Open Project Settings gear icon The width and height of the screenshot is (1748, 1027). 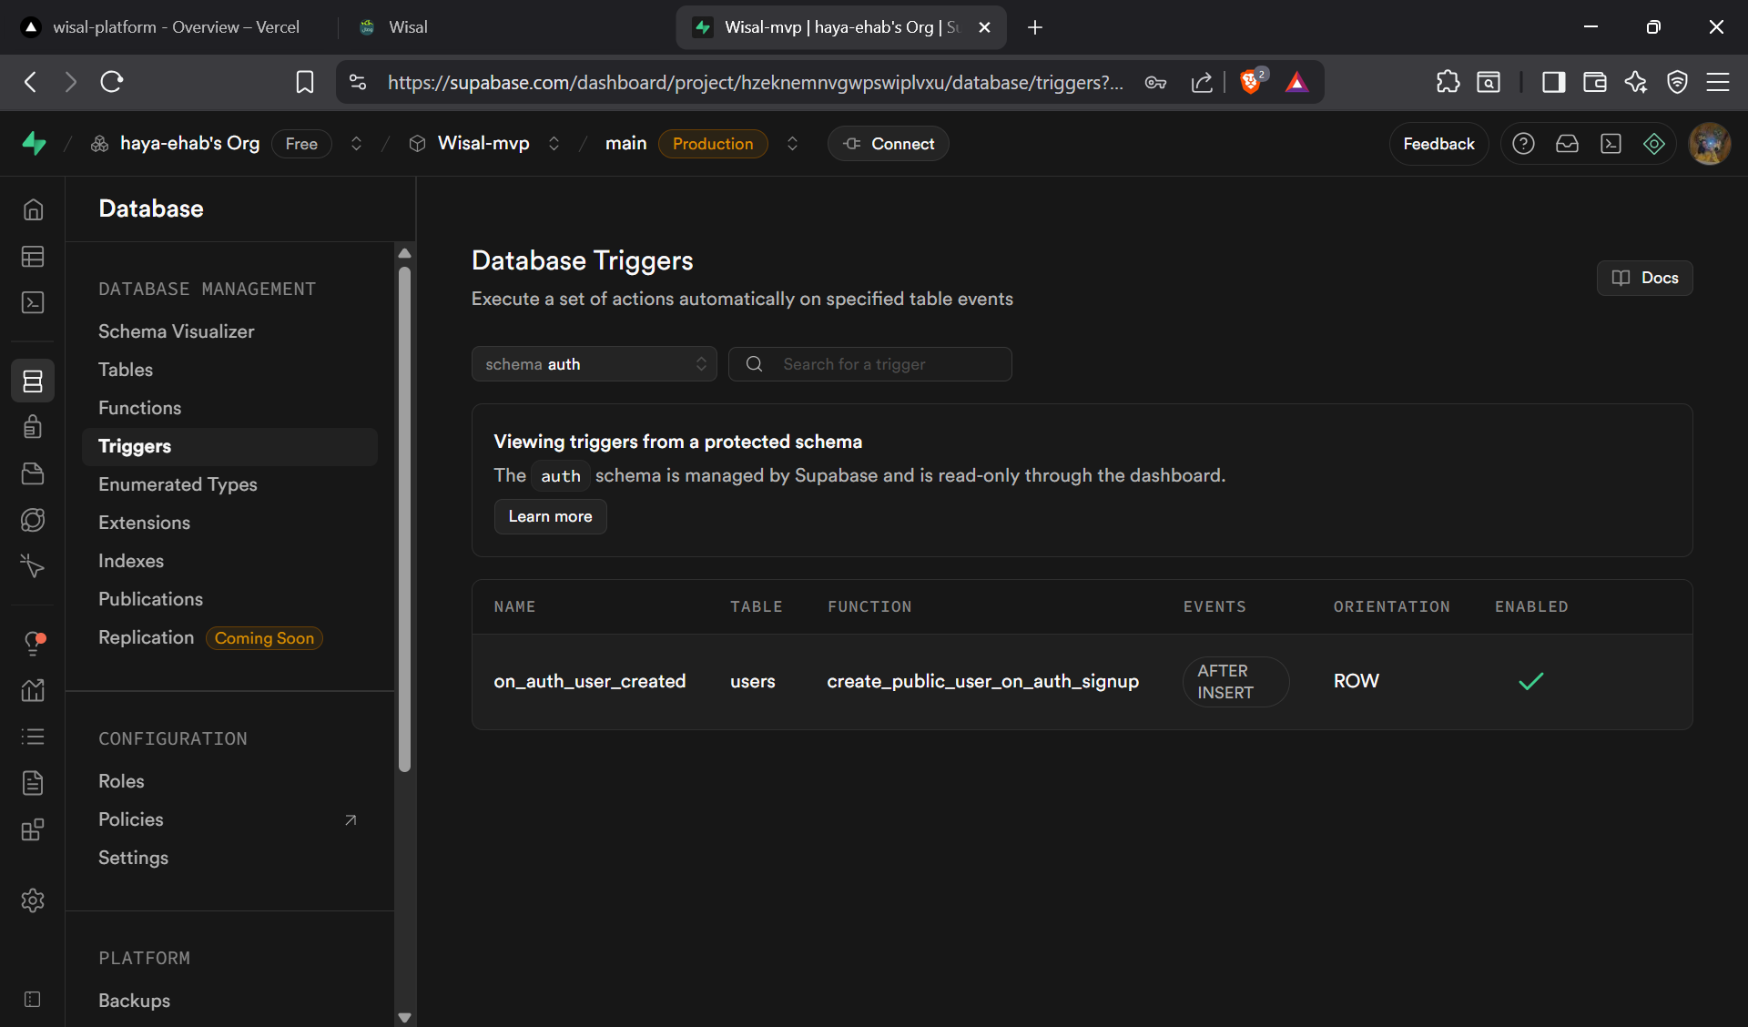(33, 900)
